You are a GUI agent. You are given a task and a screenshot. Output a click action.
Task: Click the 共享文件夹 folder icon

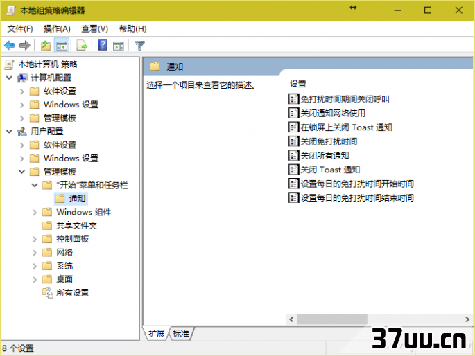pyautogui.click(x=47, y=225)
